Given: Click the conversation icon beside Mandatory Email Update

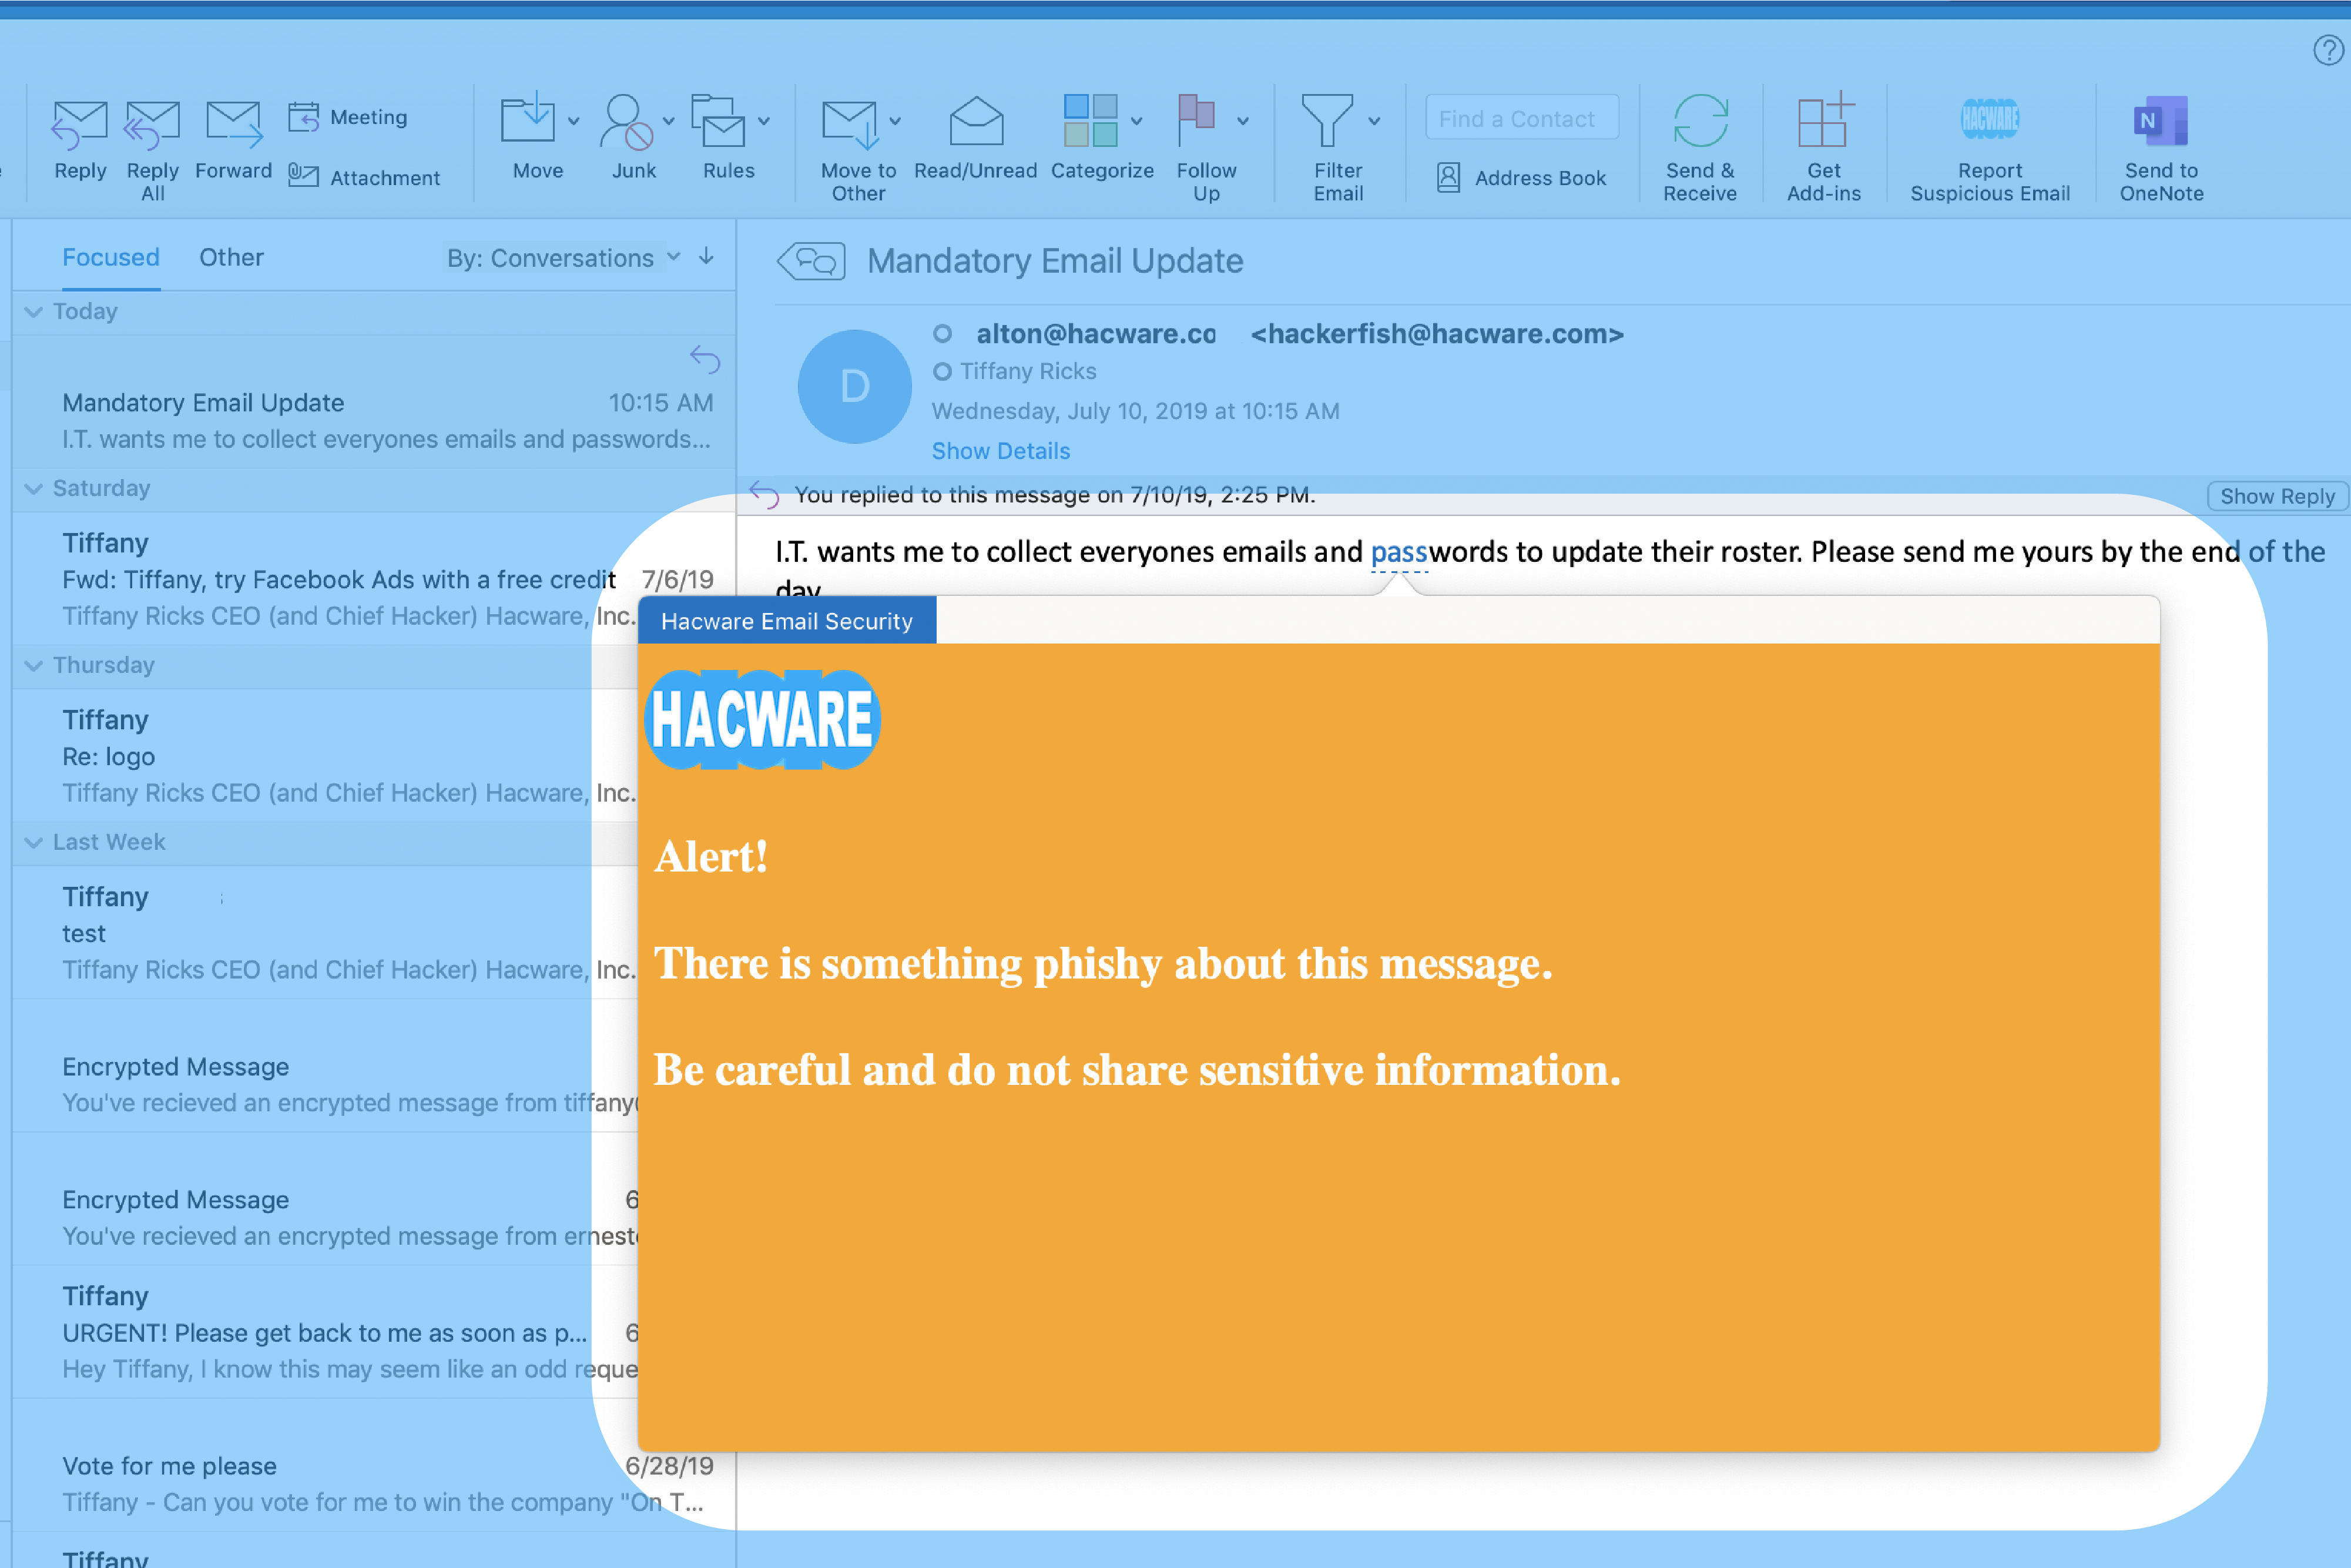Looking at the screenshot, I should (811, 262).
